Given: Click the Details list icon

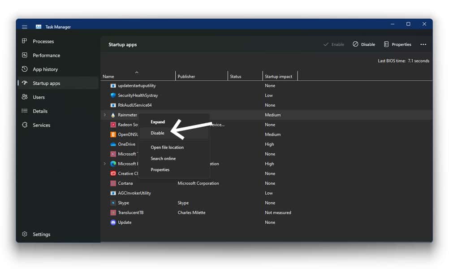Looking at the screenshot, I should [25, 111].
